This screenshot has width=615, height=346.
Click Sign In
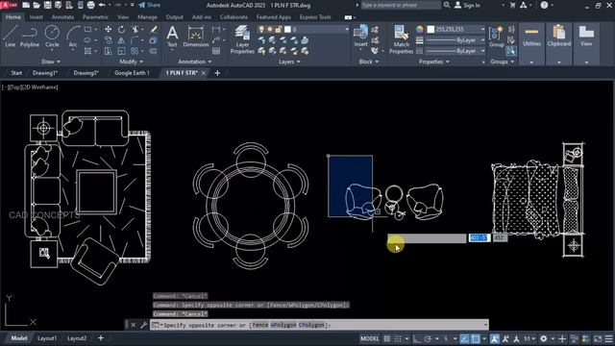tap(468, 5)
